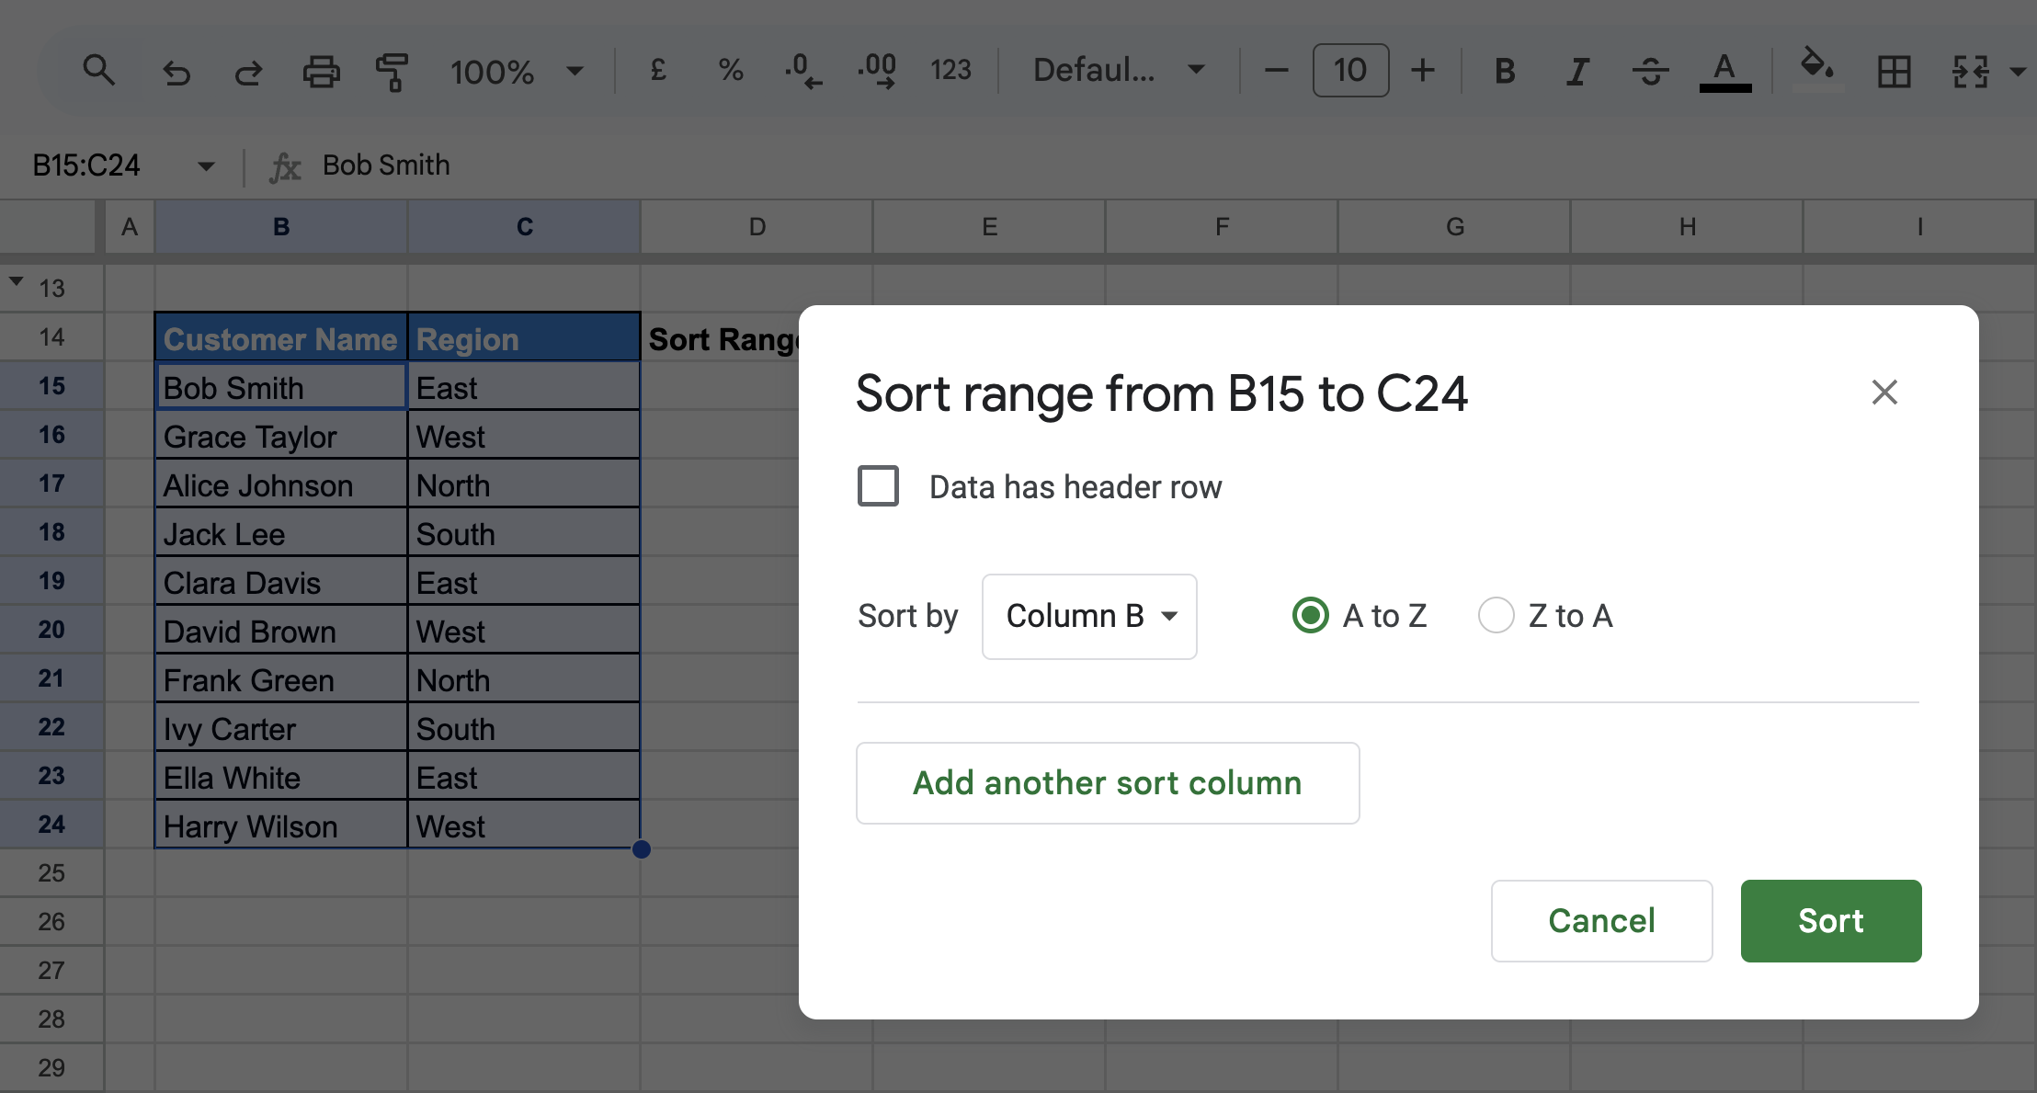2037x1093 pixels.
Task: Click the print icon
Action: click(321, 71)
